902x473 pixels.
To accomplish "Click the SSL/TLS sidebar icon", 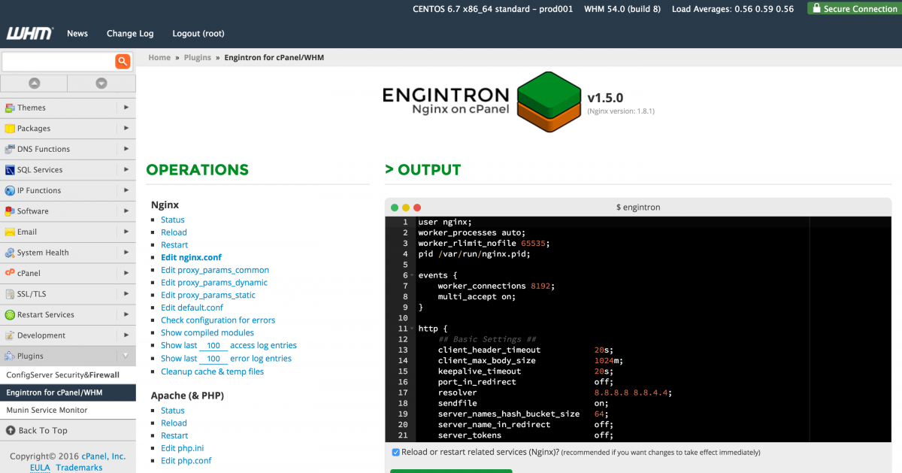I will tap(10, 294).
